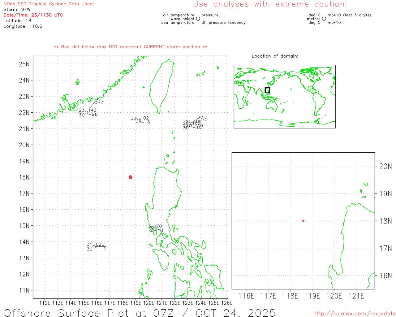Select the station marker reading 070
Image resolution: width=396 pixels, height=317 pixels.
coord(151,229)
